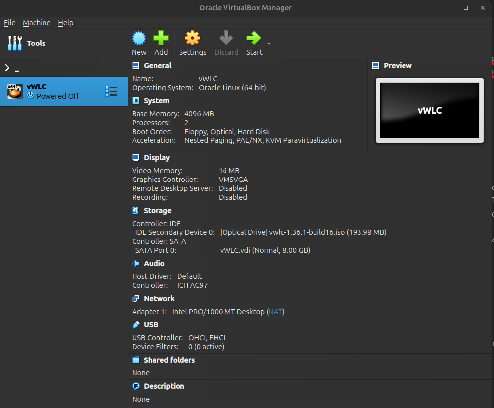Click the vWLC.vdi hard disk entry
The height and width of the screenshot is (408, 494).
265,250
